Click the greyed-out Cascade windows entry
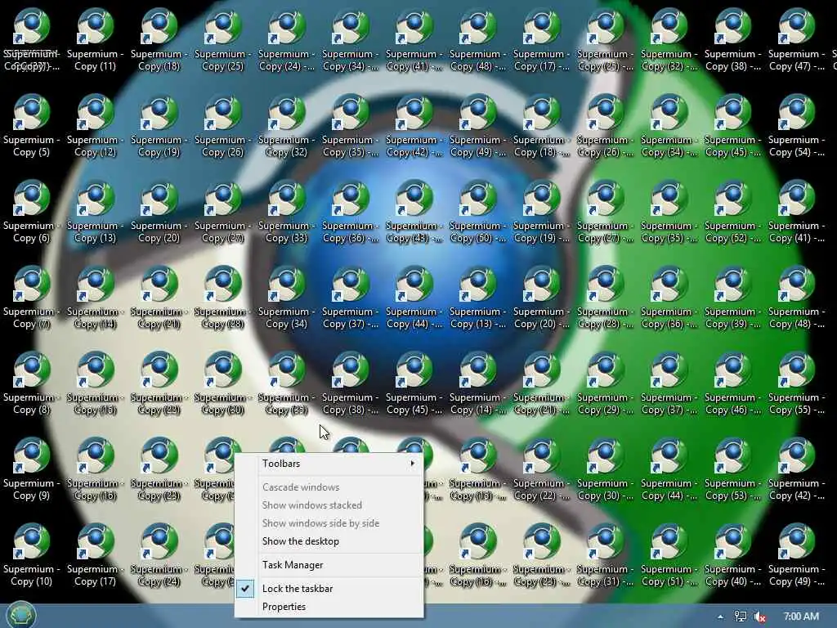Screen dimensions: 837x628 pyautogui.click(x=329, y=487)
